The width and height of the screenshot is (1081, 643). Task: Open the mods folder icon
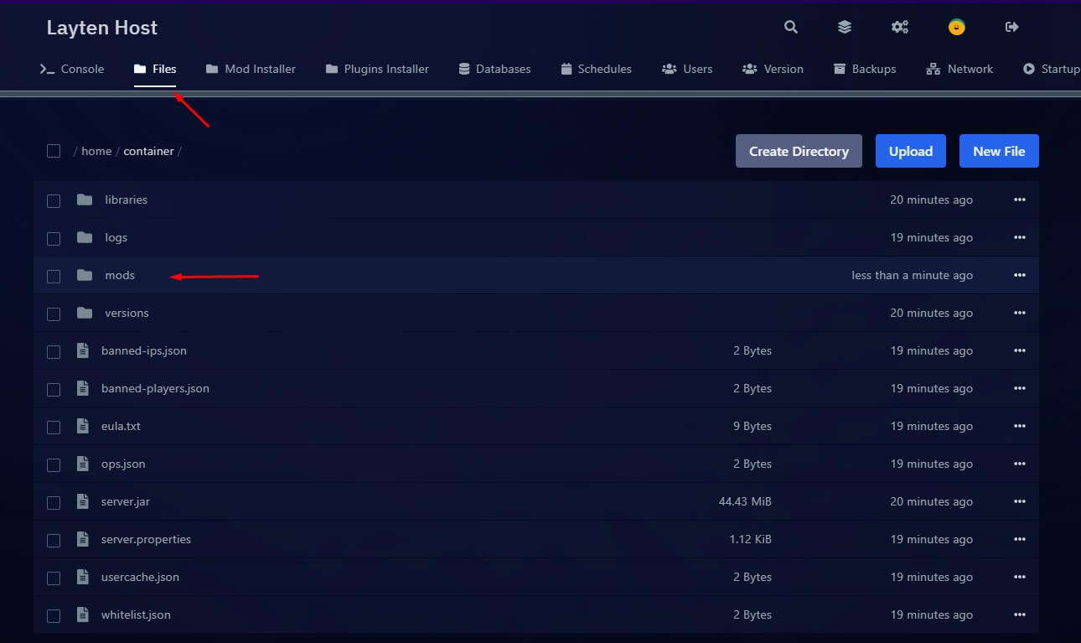85,275
